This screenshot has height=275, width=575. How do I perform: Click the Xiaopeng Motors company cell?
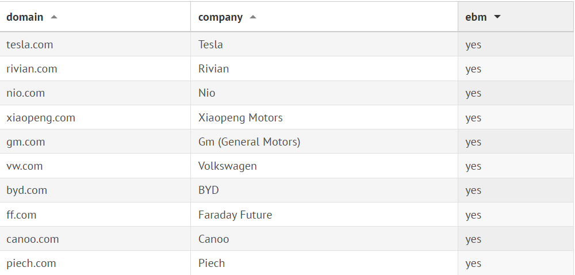click(240, 118)
